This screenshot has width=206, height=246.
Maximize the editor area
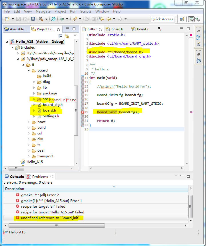coord(188,29)
